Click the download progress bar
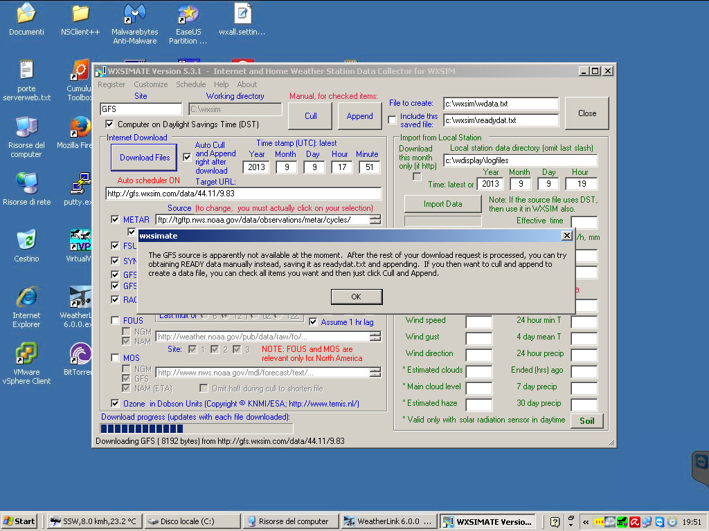The height and width of the screenshot is (531, 709). pyautogui.click(x=197, y=429)
